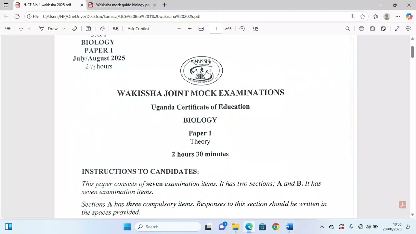The height and width of the screenshot is (234, 416).
Task: Click scrollbar down arrow
Action: click(412, 214)
